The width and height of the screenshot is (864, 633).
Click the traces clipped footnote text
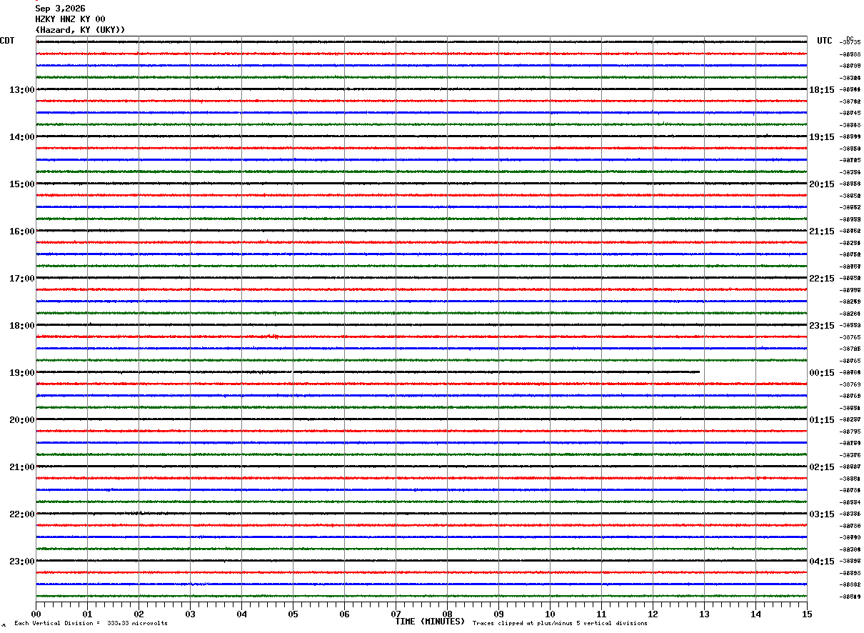pos(560,623)
